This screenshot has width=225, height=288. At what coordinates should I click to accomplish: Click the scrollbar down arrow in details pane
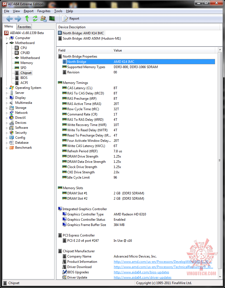pos(220,277)
